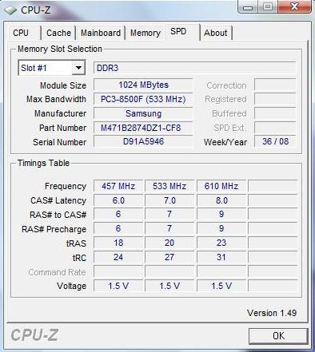Click the Week/Year 36 / 08 field
Screen dimensions: 315x352
tap(275, 141)
